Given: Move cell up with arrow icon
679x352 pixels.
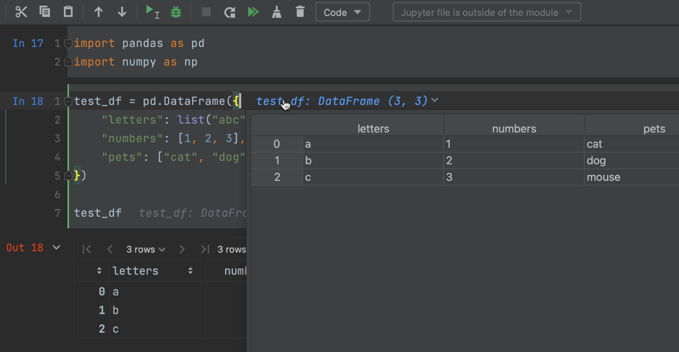Looking at the screenshot, I should (x=98, y=12).
